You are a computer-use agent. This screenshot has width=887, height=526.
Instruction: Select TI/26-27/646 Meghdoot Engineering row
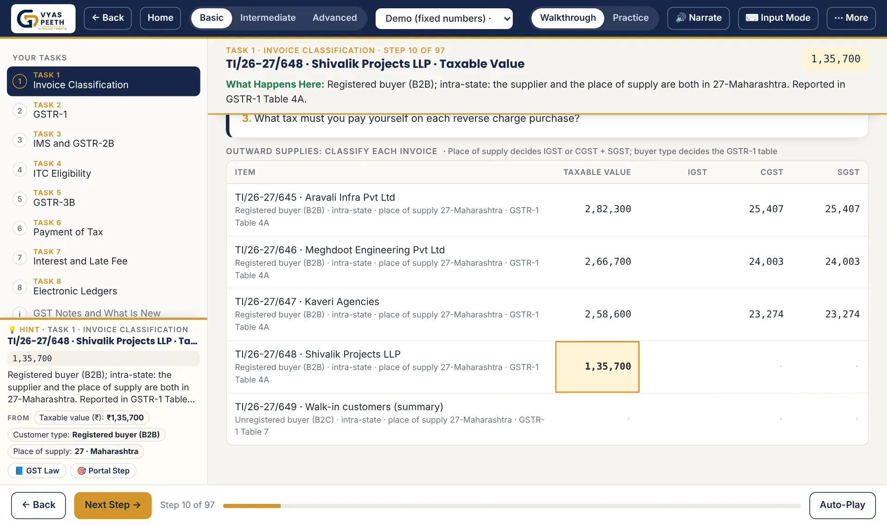point(547,263)
